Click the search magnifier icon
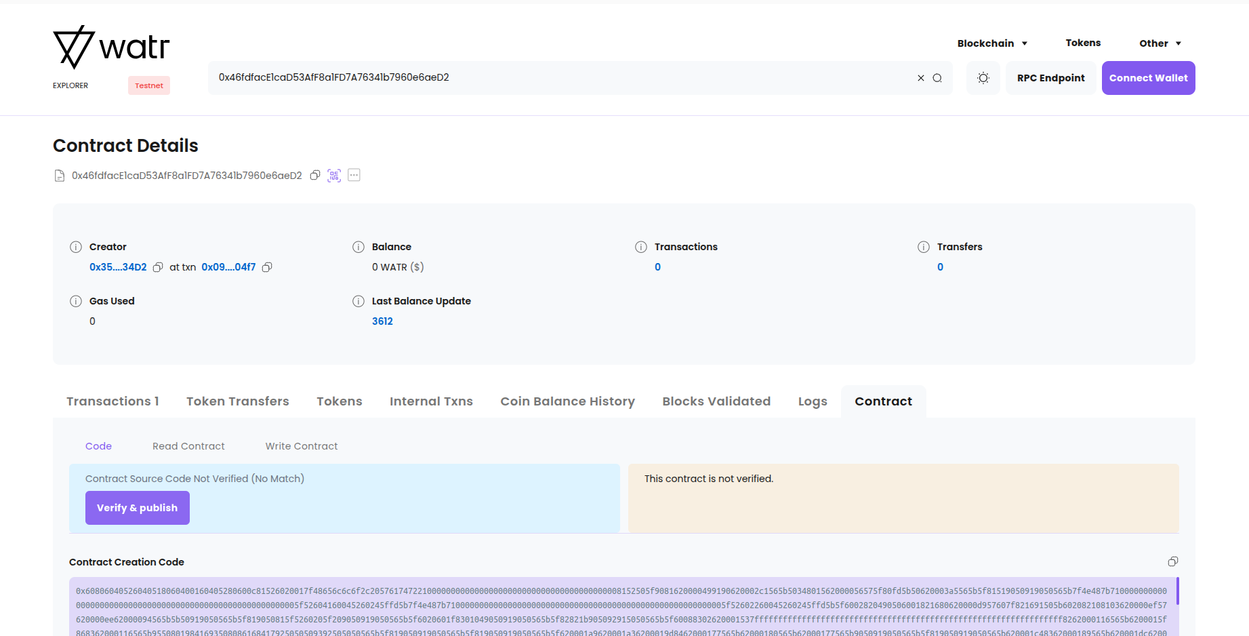 pos(937,78)
